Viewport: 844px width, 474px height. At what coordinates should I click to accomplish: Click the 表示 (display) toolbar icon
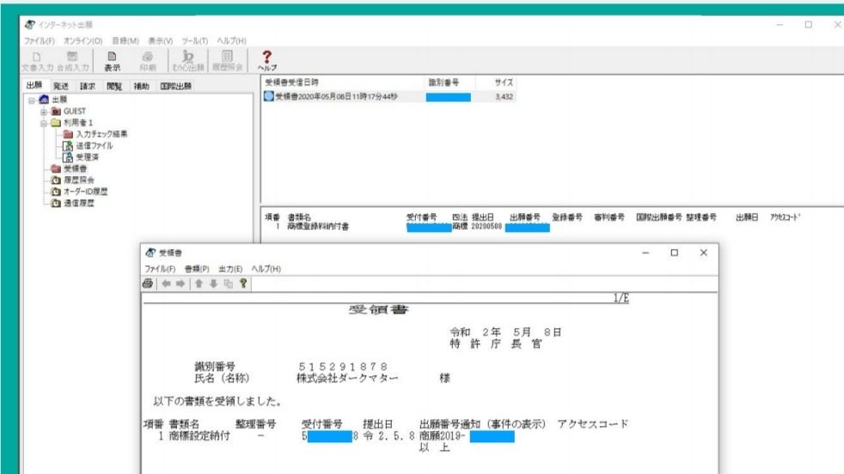coord(113,62)
